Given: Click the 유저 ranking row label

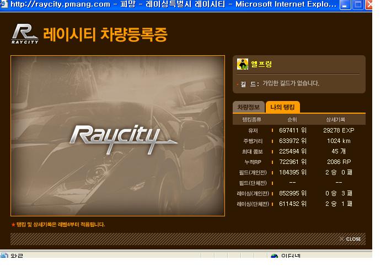Looking at the screenshot, I should [253, 131].
